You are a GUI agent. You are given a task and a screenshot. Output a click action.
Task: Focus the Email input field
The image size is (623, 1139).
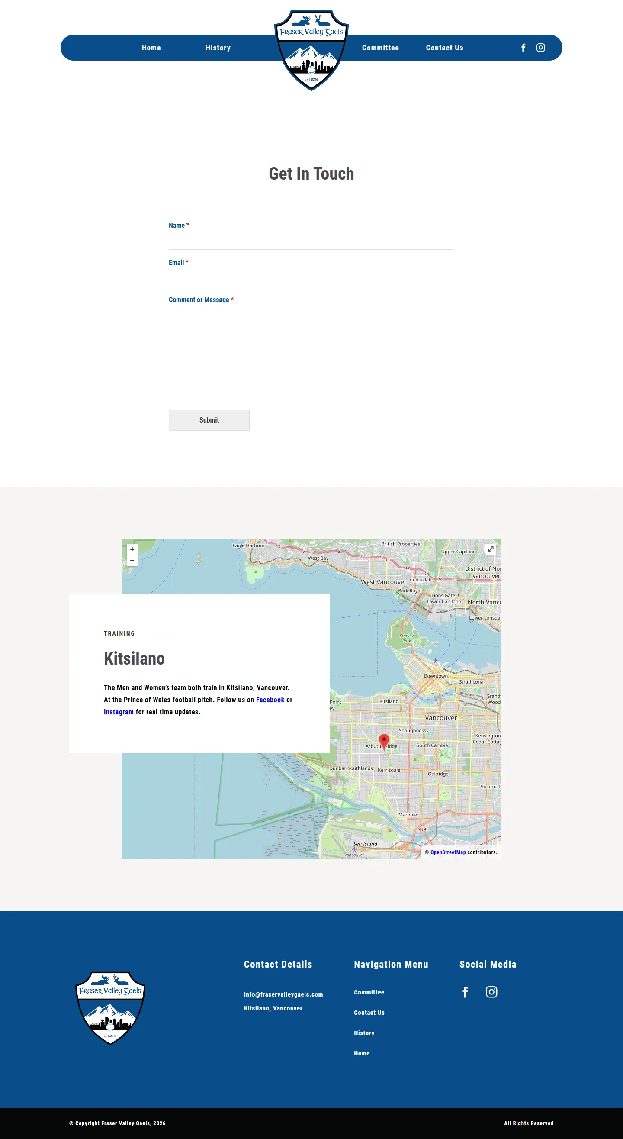coord(311,277)
